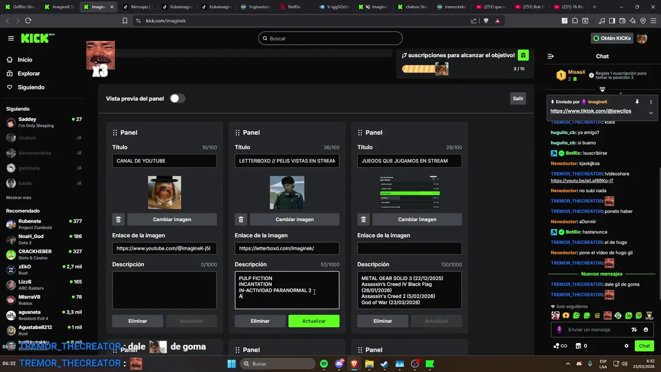Open a new browser tab

pos(594,7)
